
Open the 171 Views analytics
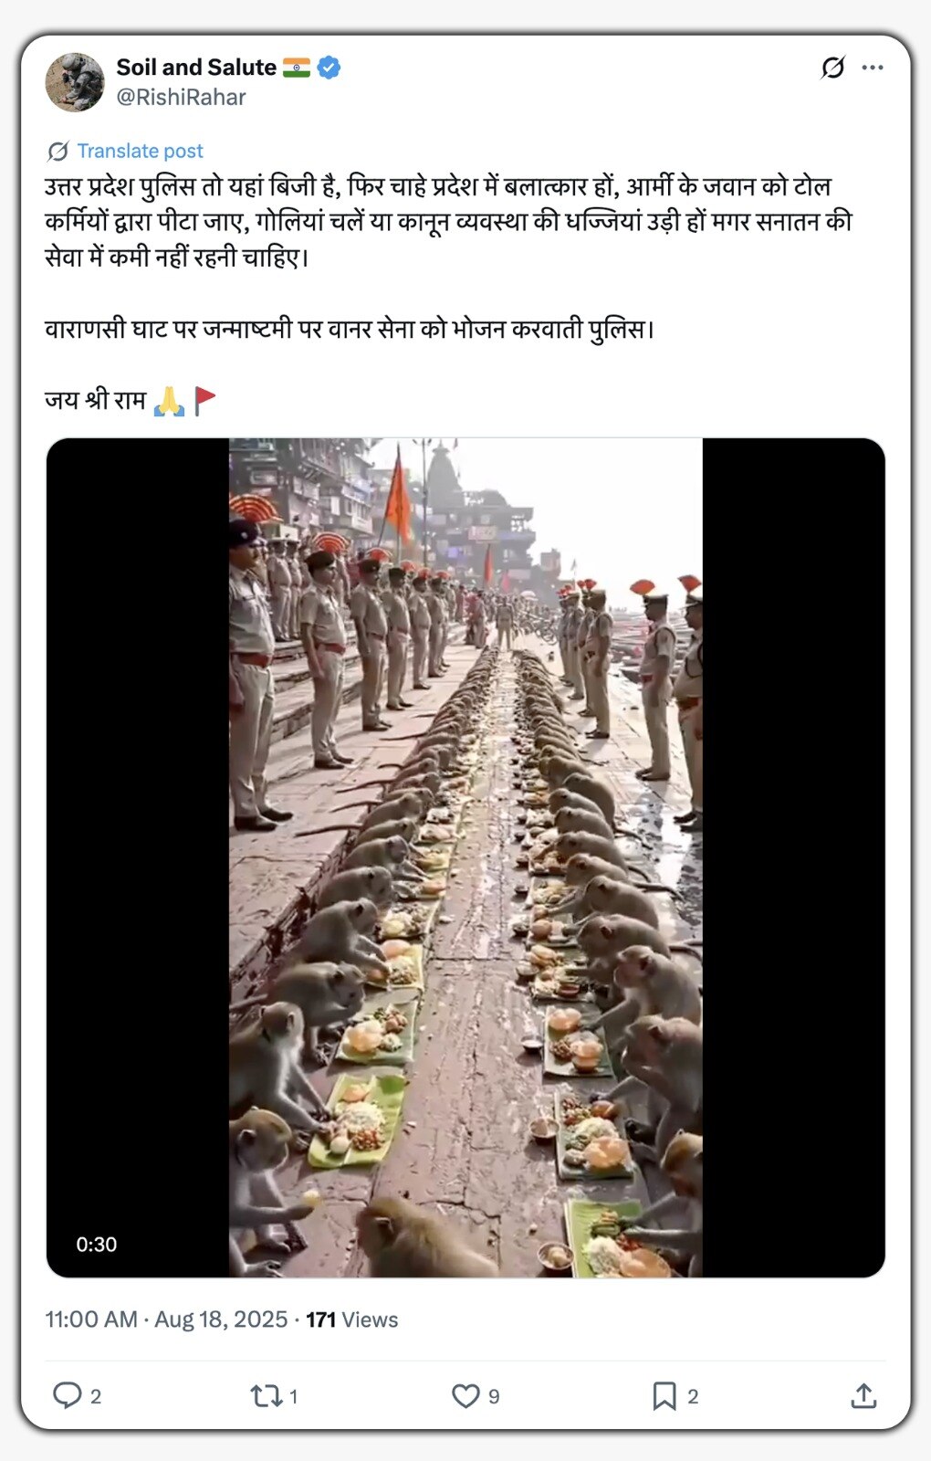tap(351, 1319)
